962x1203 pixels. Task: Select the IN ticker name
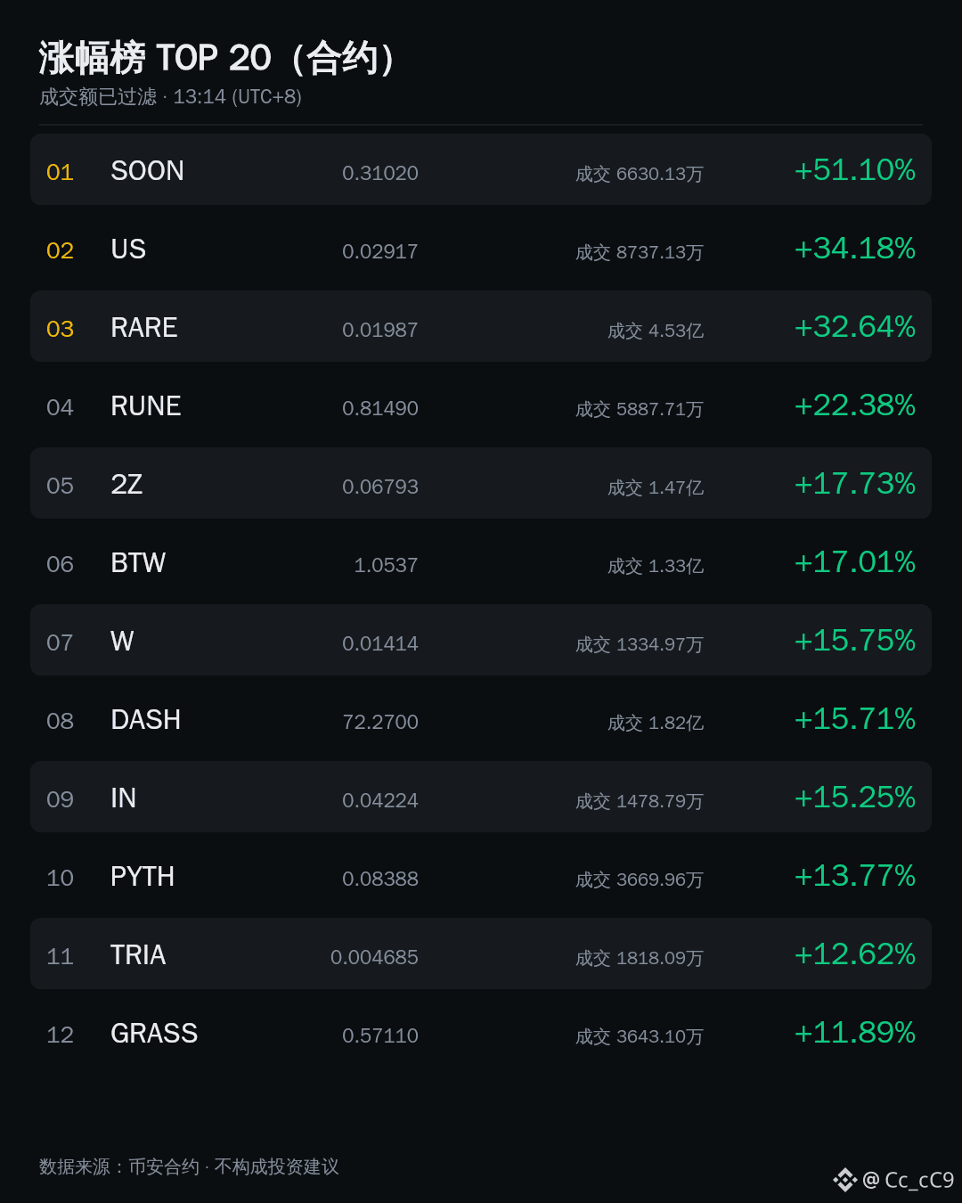pyautogui.click(x=123, y=798)
